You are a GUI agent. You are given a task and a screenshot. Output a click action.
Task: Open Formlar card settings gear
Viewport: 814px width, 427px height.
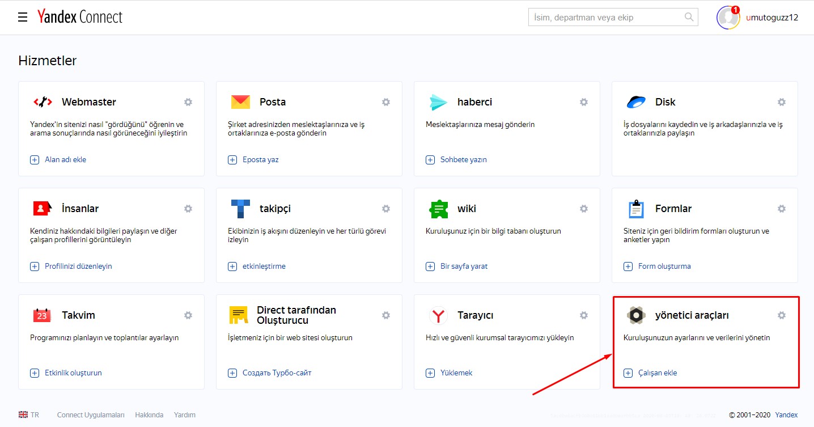point(782,209)
